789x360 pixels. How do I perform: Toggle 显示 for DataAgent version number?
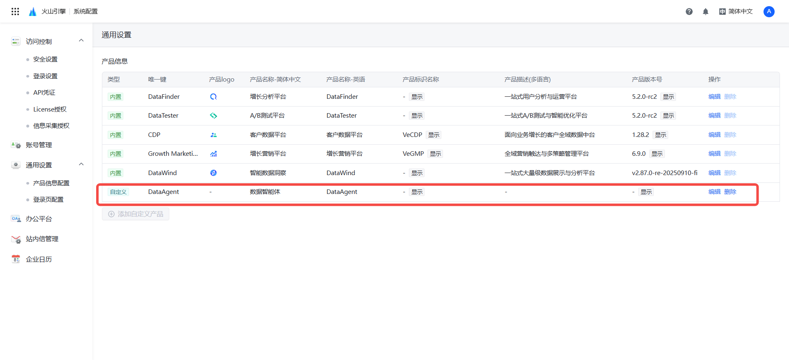click(x=646, y=192)
